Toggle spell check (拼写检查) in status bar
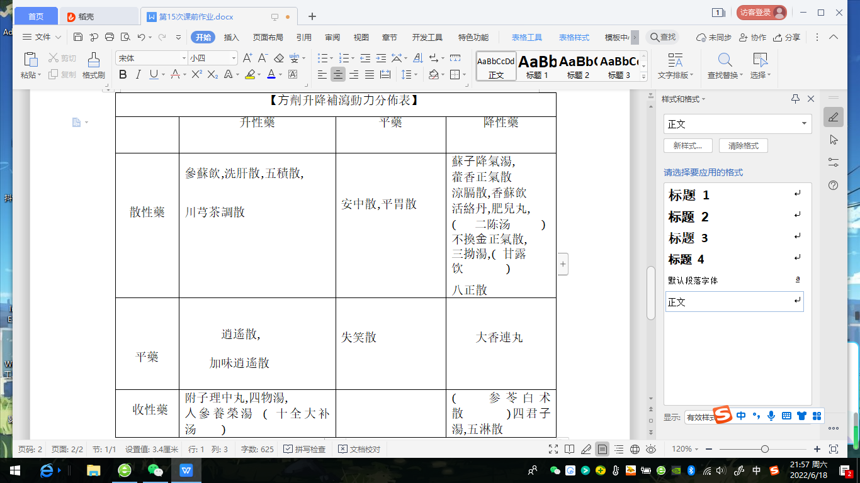Viewport: 860px width, 483px height. click(x=305, y=449)
